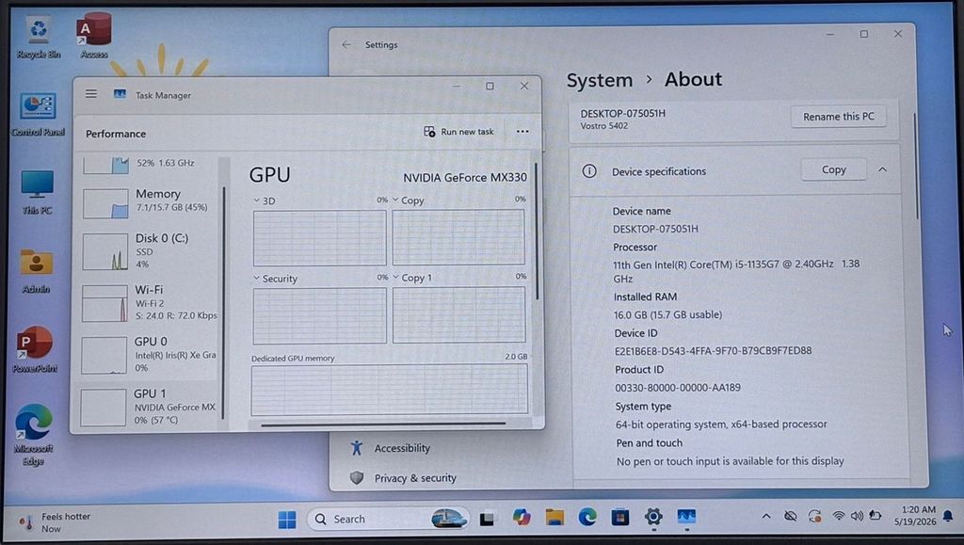Click '16.0 GB (15.7 GB usable)' text

pyautogui.click(x=667, y=314)
